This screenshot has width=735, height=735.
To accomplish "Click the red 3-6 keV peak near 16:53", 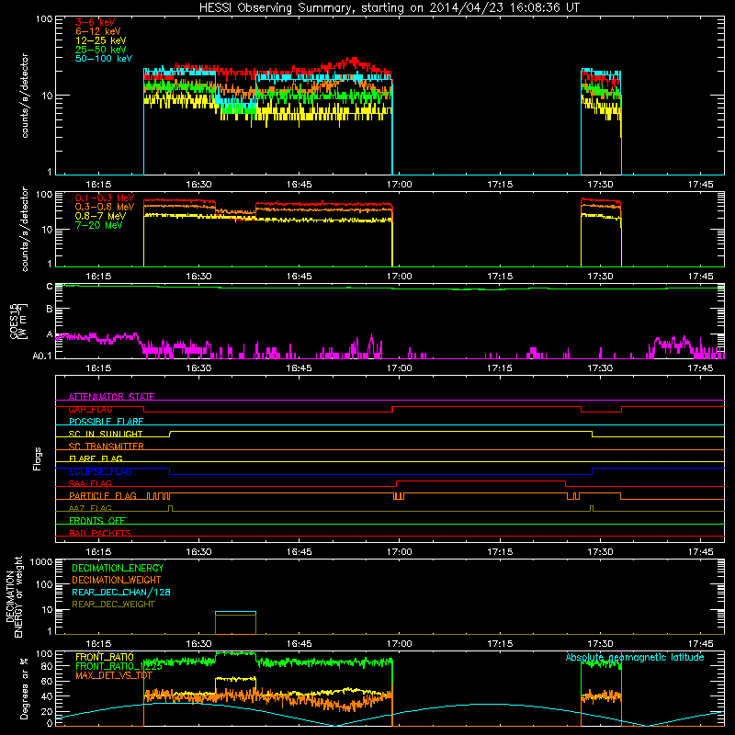I will point(354,61).
